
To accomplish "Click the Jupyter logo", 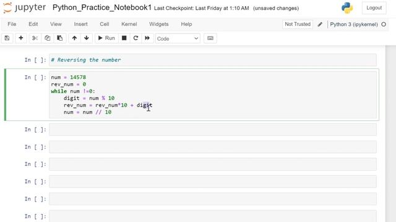I will point(25,8).
